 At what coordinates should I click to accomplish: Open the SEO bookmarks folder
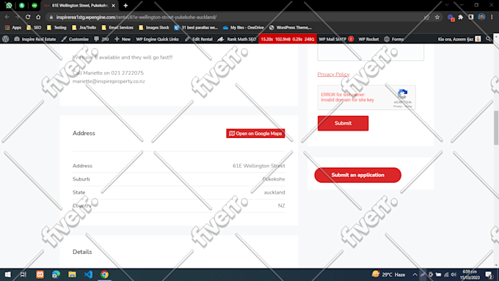(34, 28)
